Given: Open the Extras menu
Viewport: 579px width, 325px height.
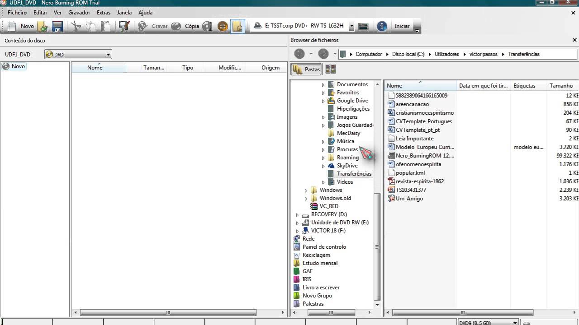Looking at the screenshot, I should coord(104,13).
